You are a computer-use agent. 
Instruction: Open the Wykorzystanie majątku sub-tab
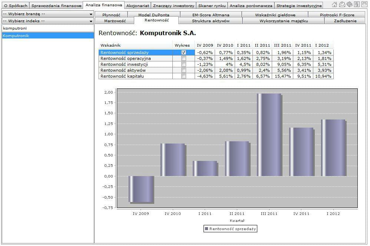284,21
